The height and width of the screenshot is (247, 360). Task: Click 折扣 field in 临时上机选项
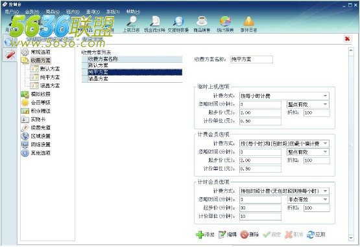317,113
